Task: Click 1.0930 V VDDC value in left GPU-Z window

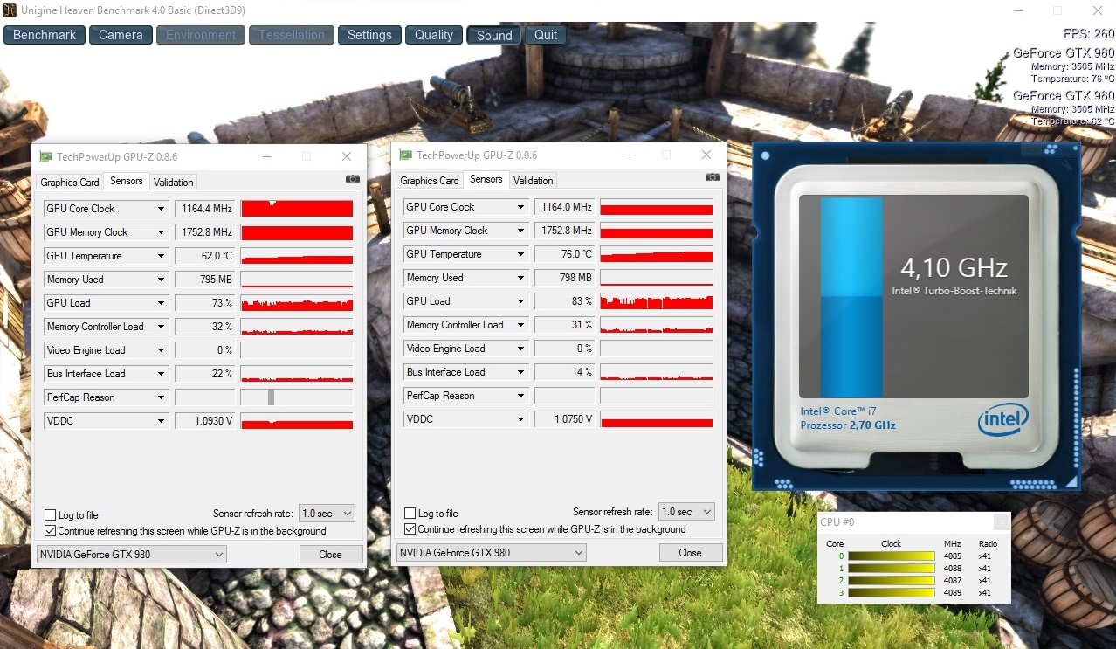Action: tap(205, 421)
